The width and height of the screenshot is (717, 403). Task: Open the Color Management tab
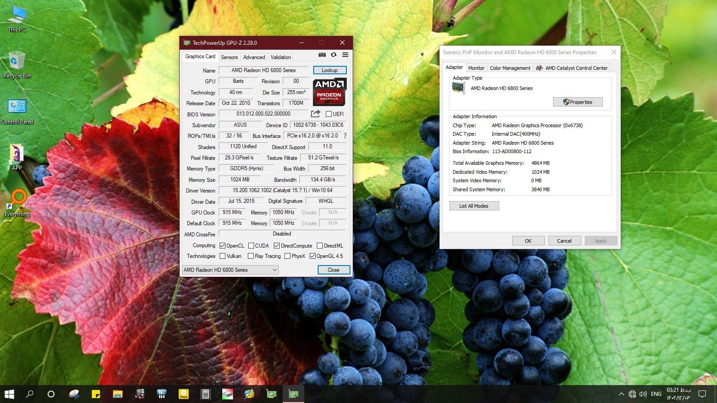[x=510, y=68]
